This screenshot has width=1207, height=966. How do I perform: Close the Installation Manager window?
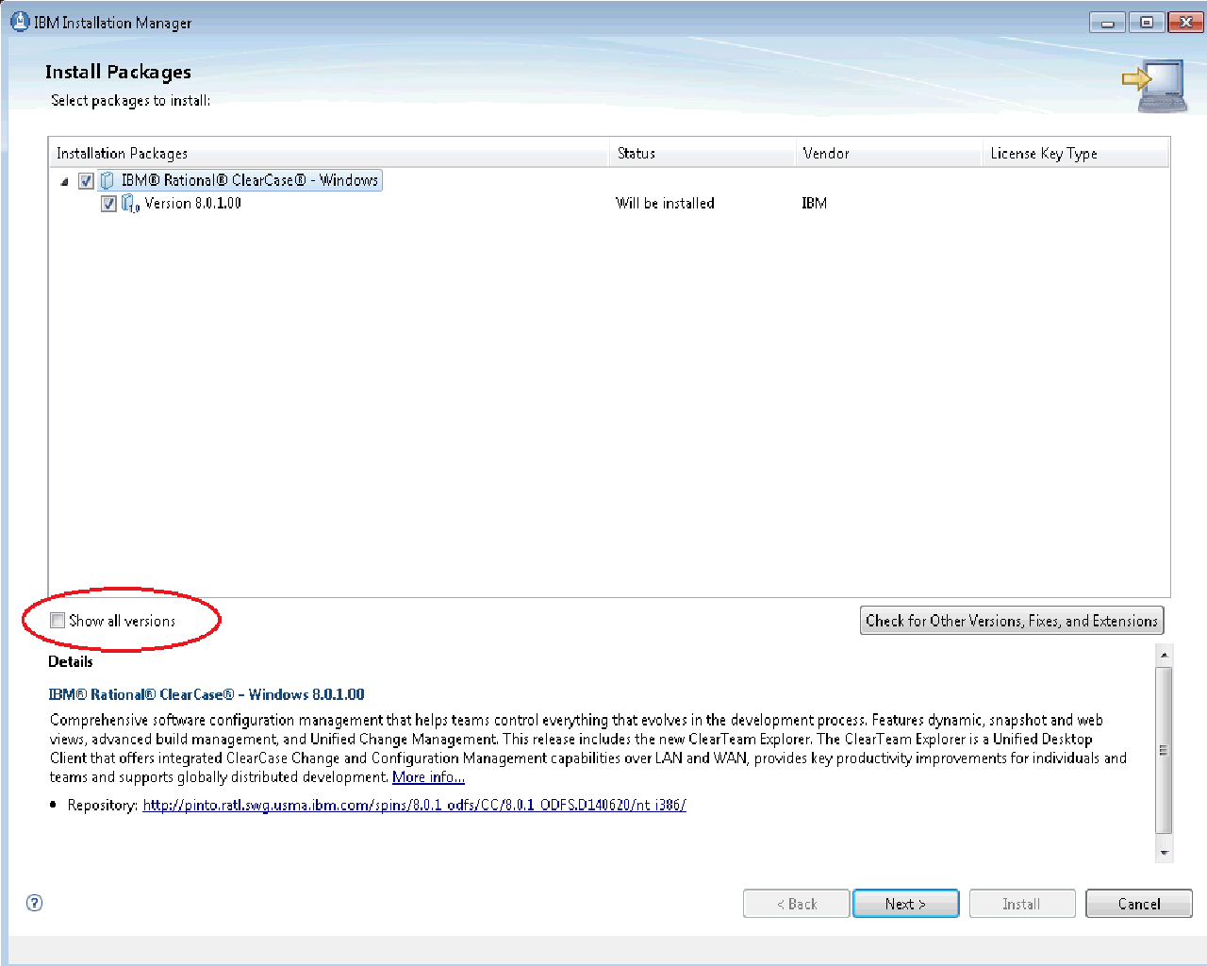pos(1186,23)
